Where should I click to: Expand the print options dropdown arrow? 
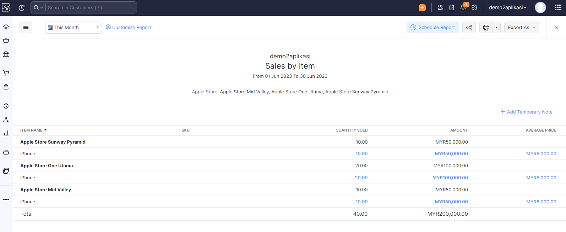[x=496, y=27]
